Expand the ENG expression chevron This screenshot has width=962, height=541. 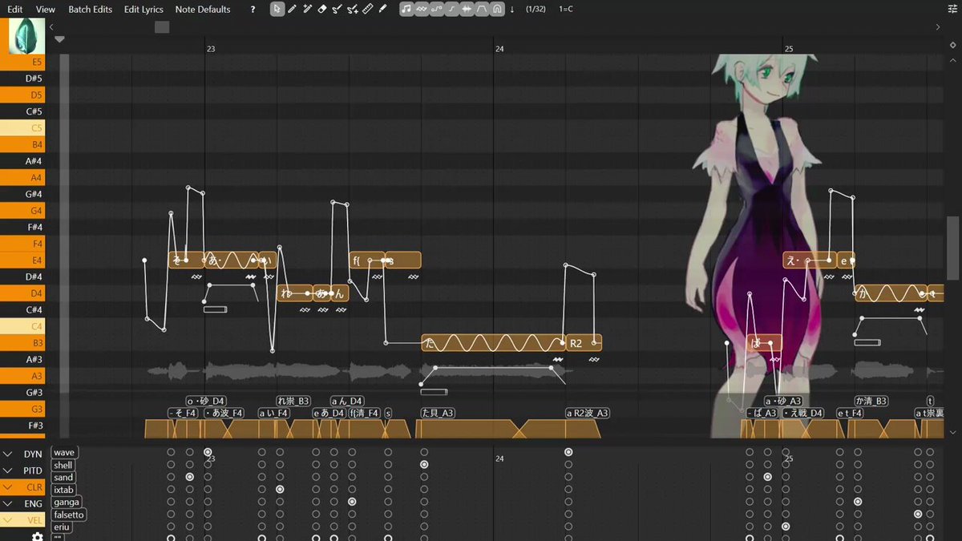tap(8, 503)
